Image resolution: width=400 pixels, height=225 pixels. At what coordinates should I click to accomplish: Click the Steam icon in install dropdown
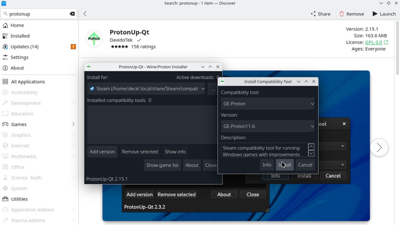pyautogui.click(x=92, y=89)
